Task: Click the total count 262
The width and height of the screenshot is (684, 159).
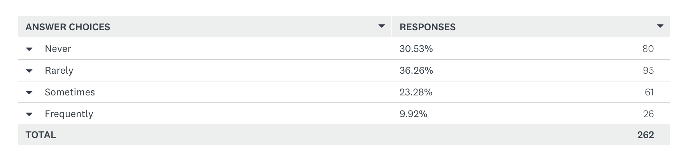Action: click(645, 135)
